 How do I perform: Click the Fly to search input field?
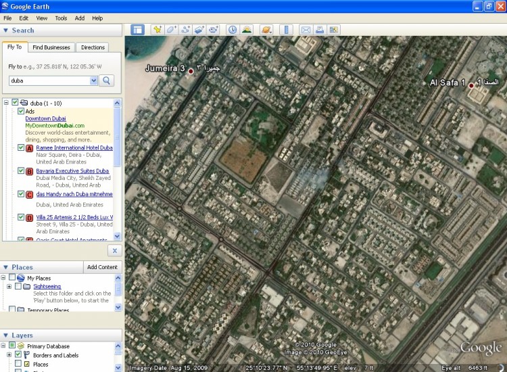click(50, 80)
